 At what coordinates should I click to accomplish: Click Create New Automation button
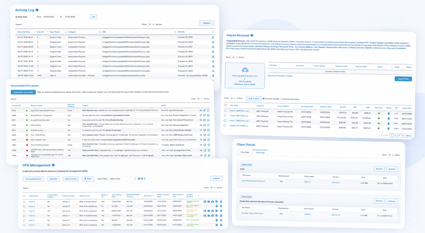23,92
